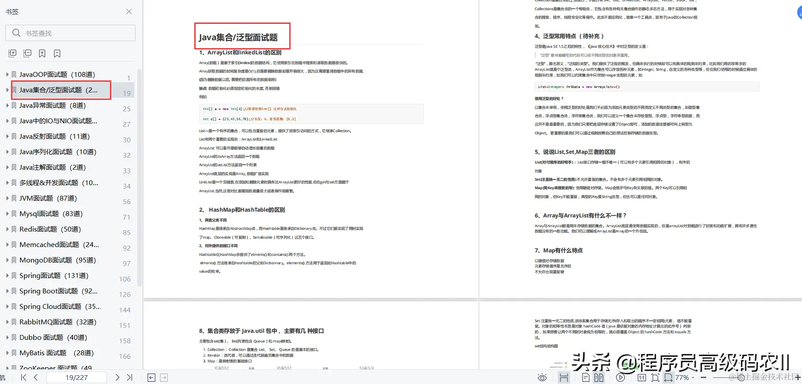Open bookmark Java集合/泛型面试题
The height and width of the screenshot is (384, 802).
(x=58, y=90)
